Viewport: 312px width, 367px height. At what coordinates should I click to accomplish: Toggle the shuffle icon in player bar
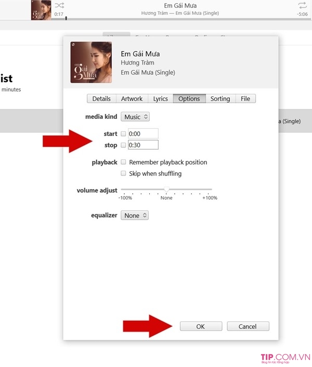59,5
